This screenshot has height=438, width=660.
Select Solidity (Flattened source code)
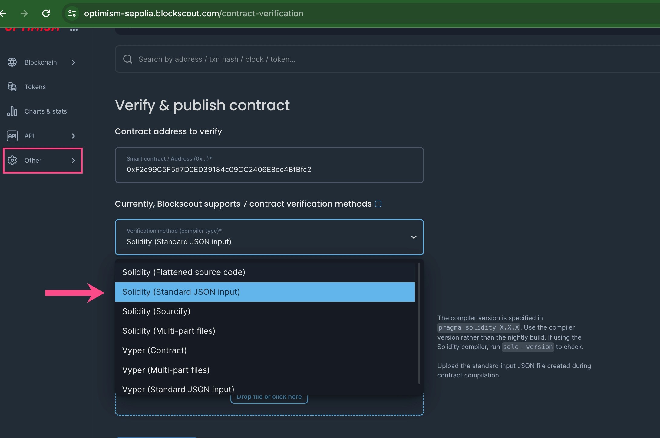[265, 272]
